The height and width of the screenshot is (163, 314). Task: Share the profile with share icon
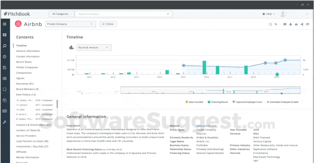pos(302,24)
